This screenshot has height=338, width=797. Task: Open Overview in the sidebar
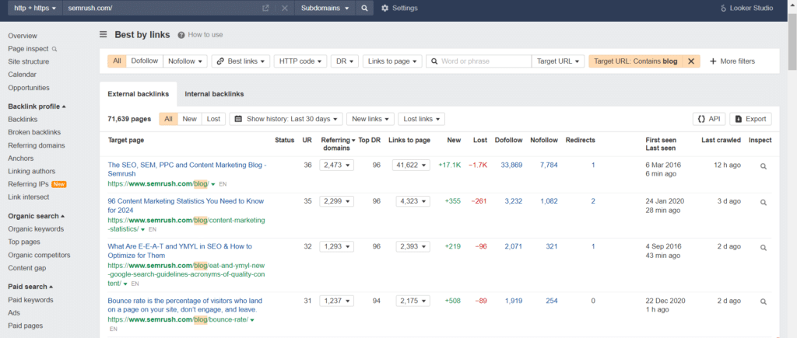click(x=23, y=36)
